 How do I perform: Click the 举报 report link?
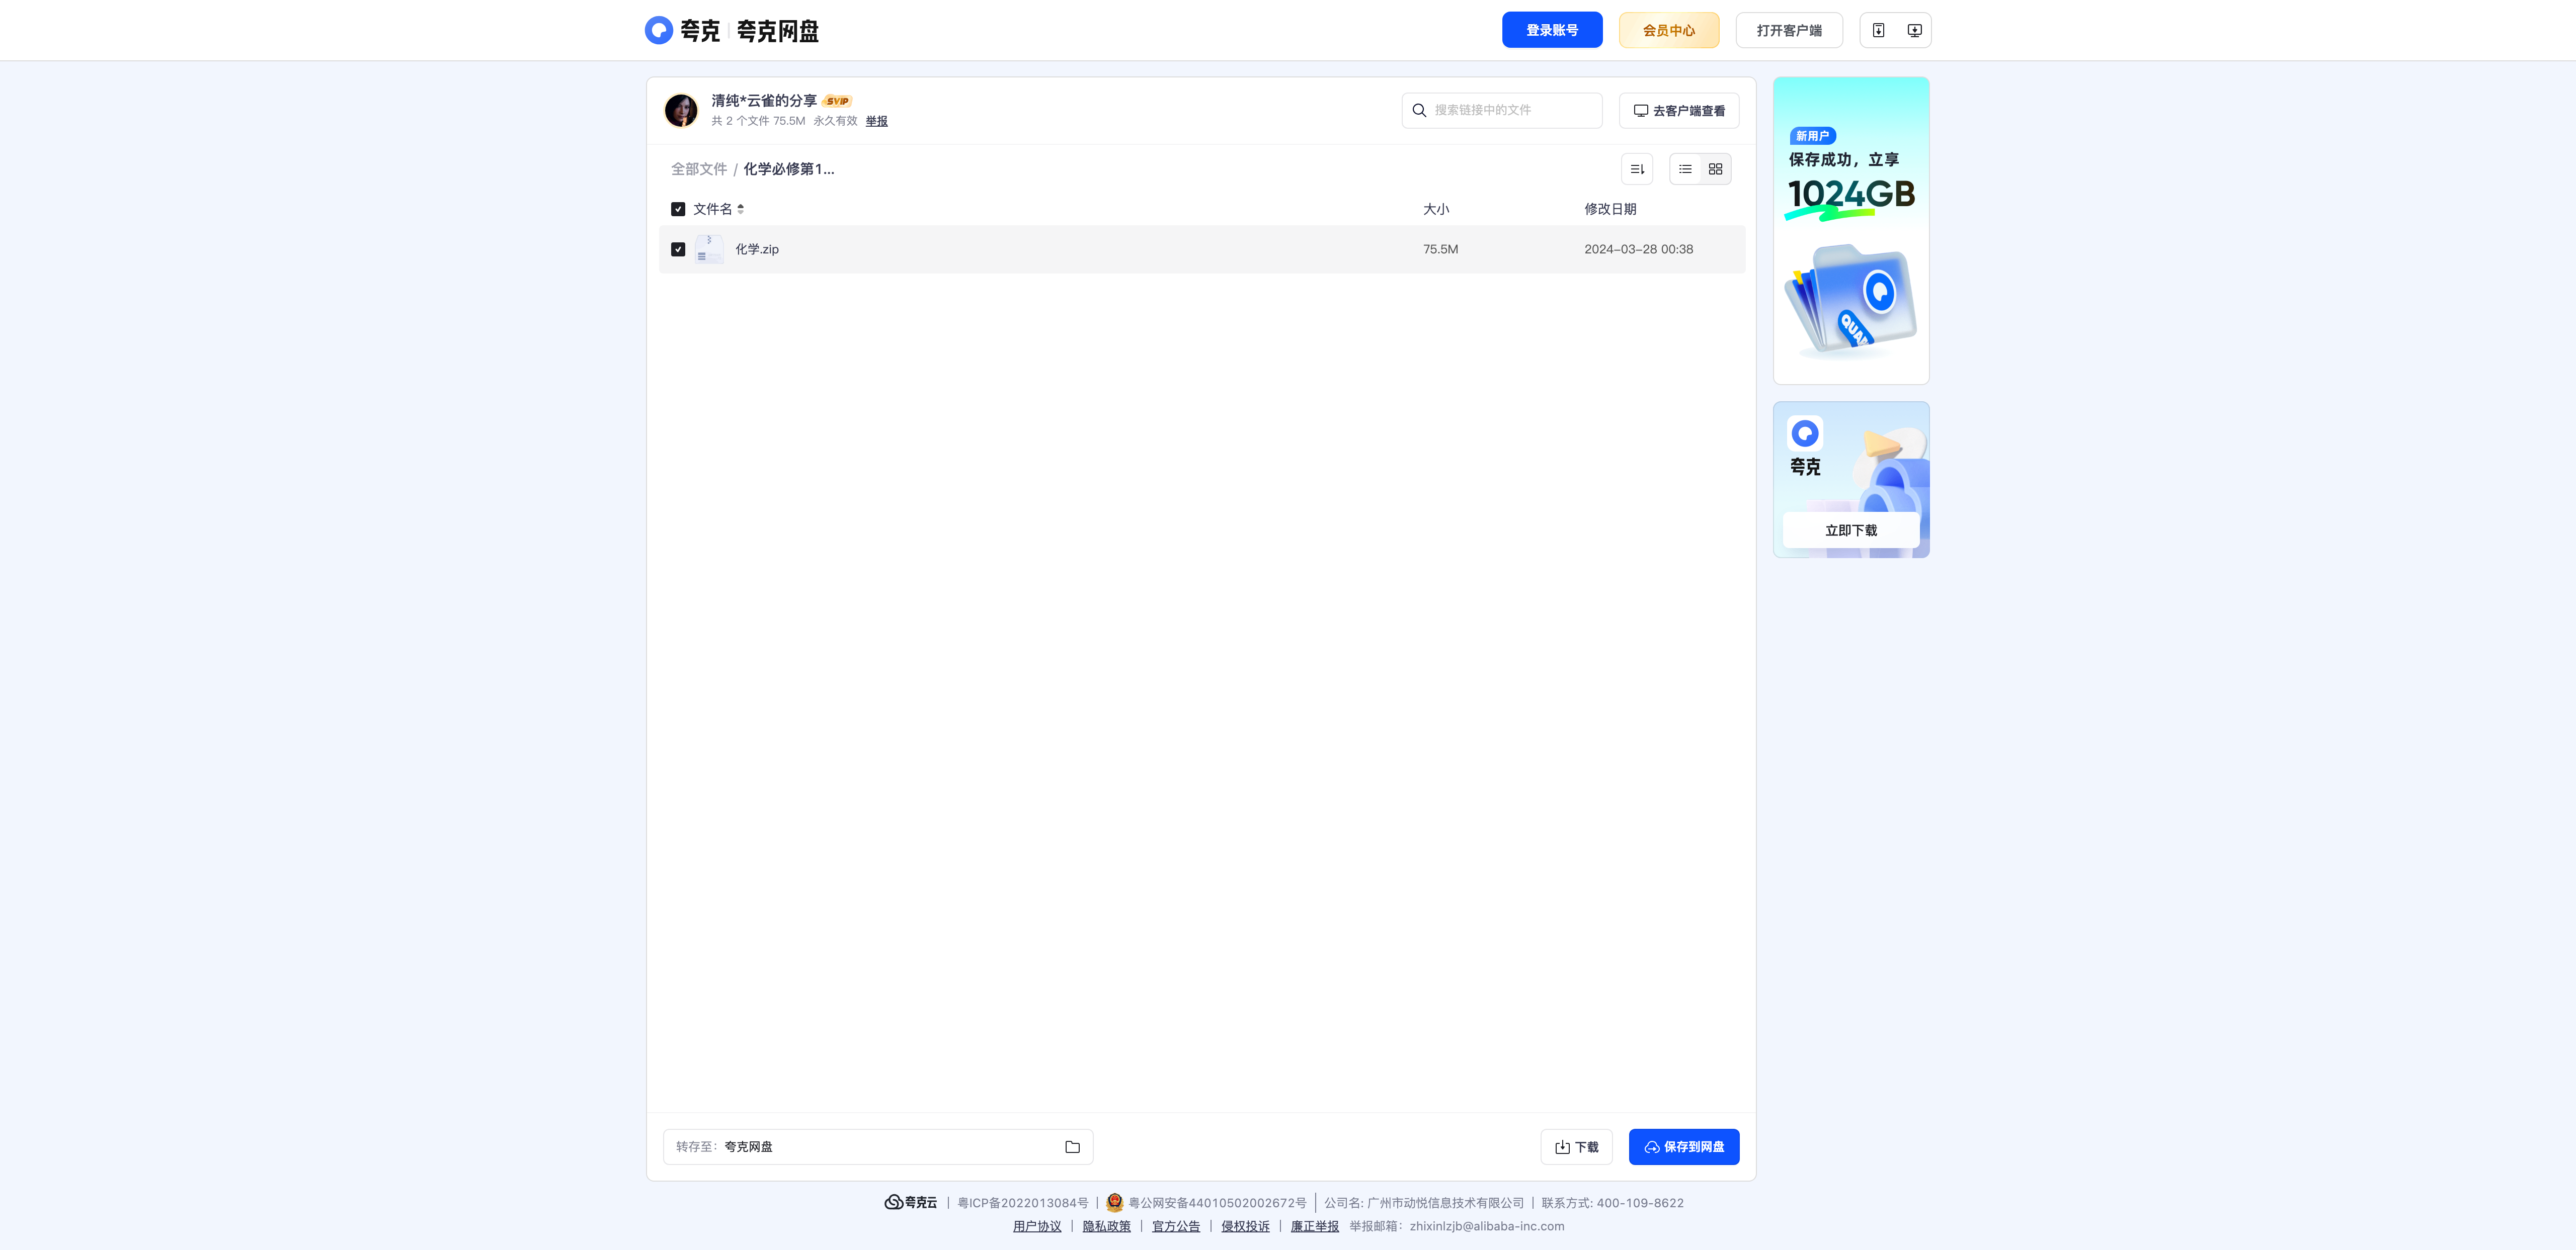click(877, 121)
